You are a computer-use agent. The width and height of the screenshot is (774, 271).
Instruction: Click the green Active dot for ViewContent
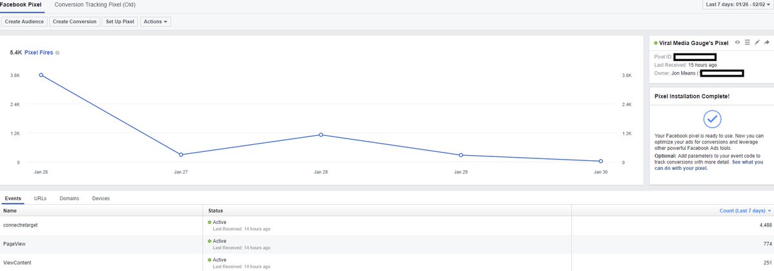pos(210,259)
